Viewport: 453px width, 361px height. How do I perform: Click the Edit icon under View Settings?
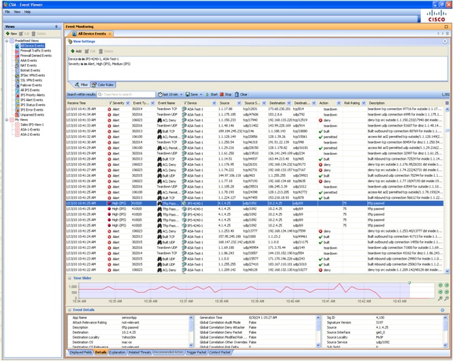coord(86,51)
